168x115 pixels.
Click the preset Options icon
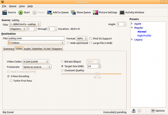pos(153,111)
